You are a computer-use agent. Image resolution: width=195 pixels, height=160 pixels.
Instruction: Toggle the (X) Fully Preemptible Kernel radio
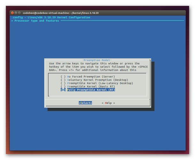point(63,90)
